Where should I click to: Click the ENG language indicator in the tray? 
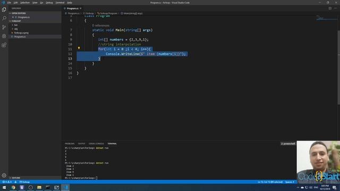pos(316,187)
